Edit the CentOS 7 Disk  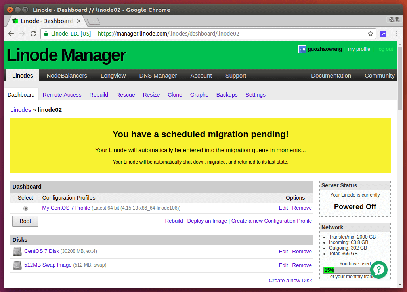pos(283,252)
